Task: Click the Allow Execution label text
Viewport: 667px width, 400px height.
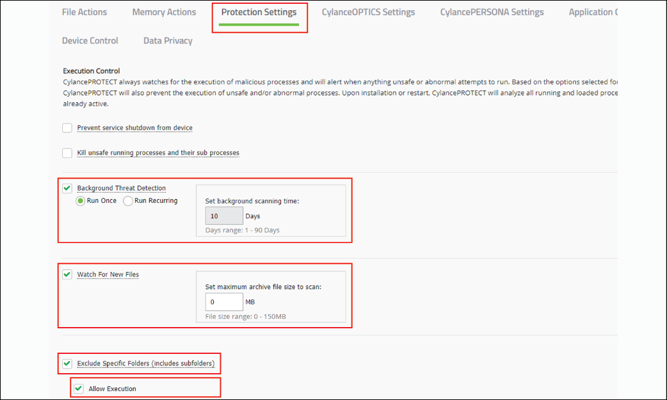Action: point(112,388)
